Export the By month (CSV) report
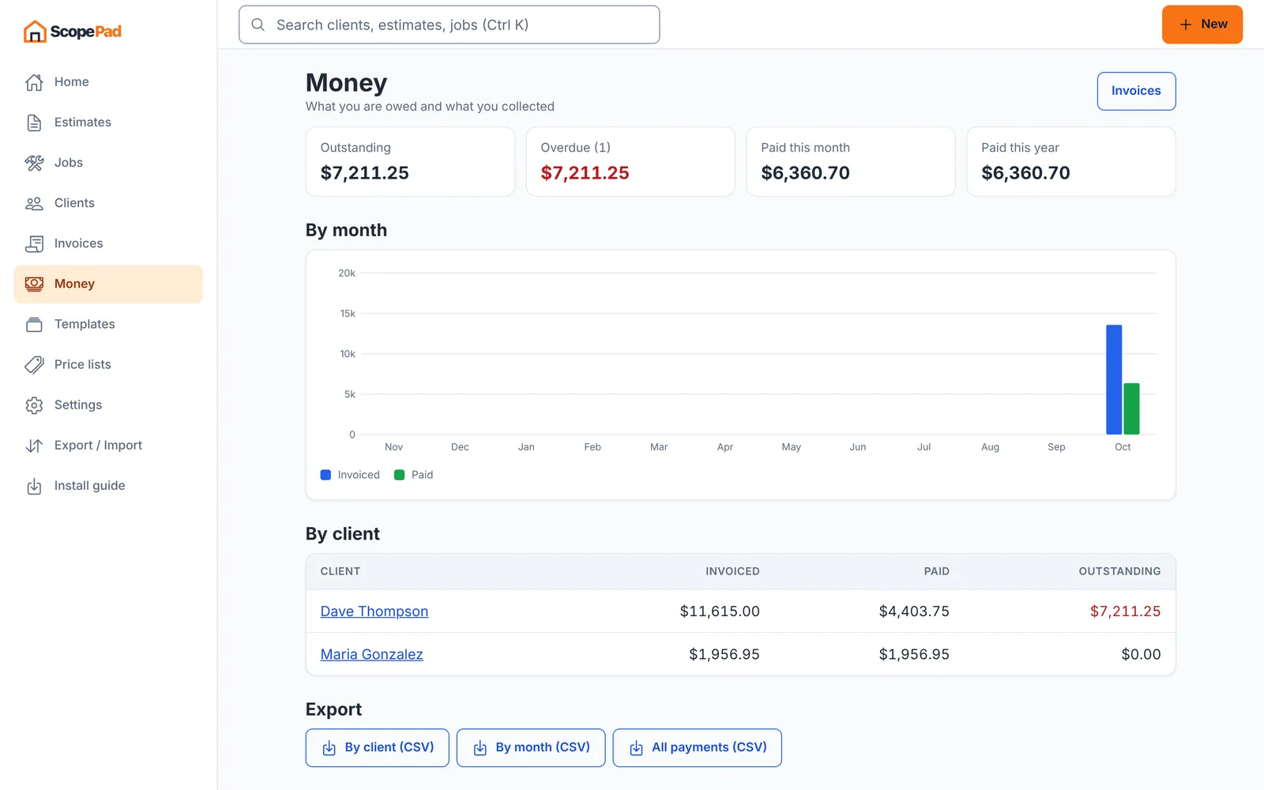 [x=531, y=747]
